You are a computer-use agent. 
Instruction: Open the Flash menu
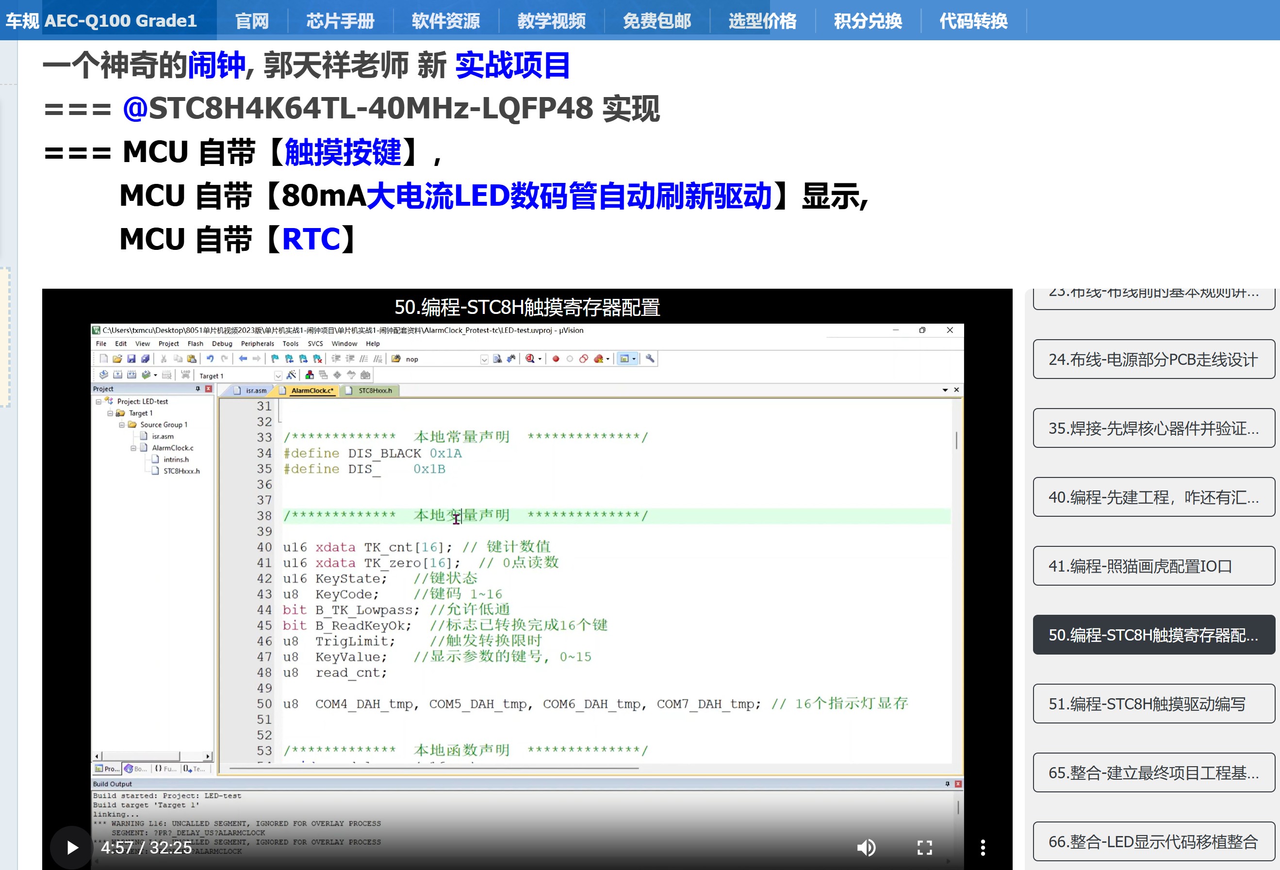196,344
